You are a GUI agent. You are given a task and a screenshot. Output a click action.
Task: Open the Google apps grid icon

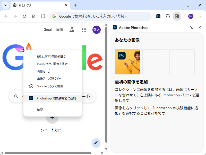[x=84, y=29]
